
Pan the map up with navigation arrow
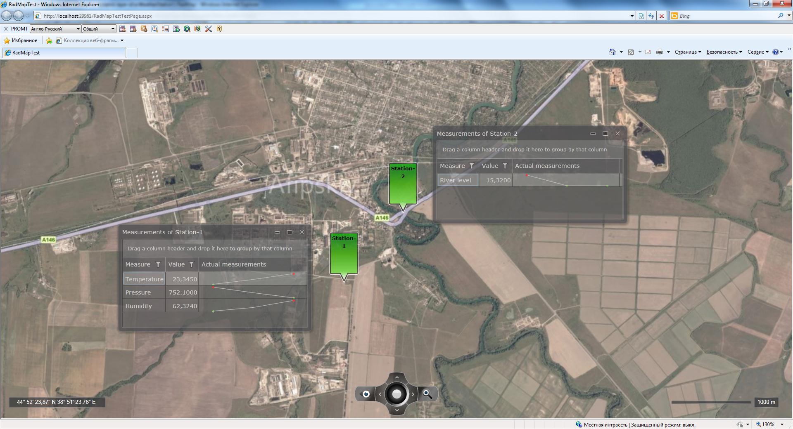click(x=397, y=377)
